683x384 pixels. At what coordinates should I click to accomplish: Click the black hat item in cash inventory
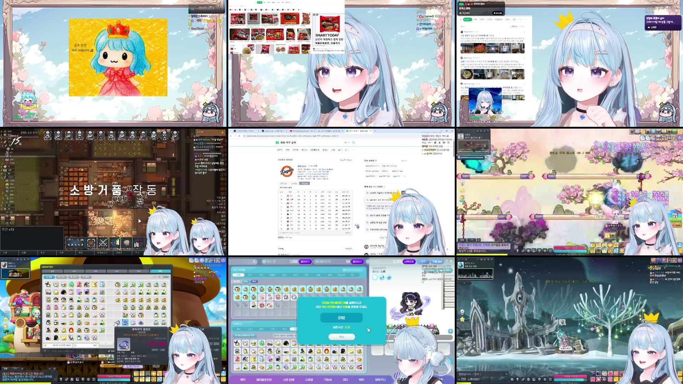[286, 343]
